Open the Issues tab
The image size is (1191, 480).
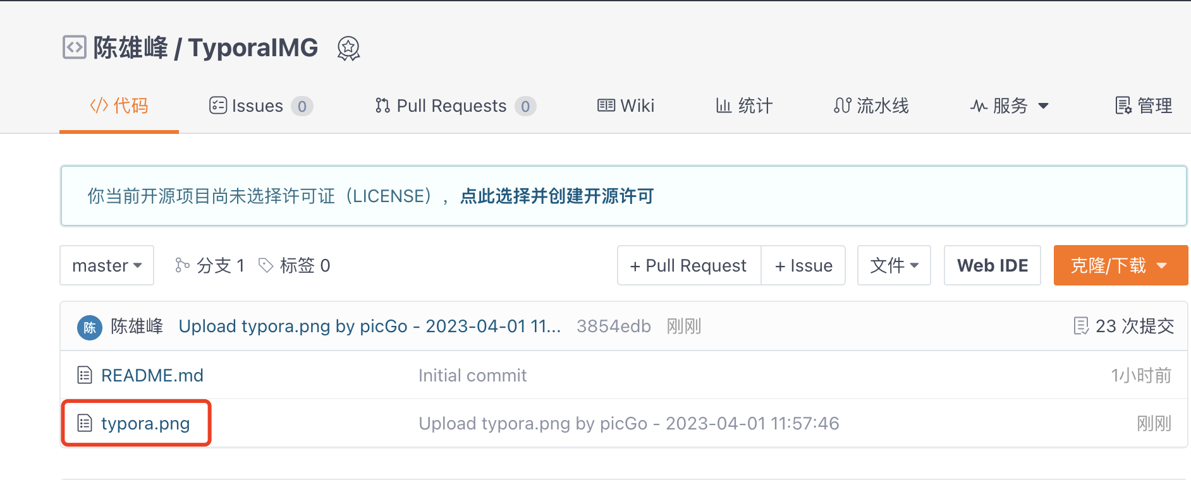click(x=261, y=105)
